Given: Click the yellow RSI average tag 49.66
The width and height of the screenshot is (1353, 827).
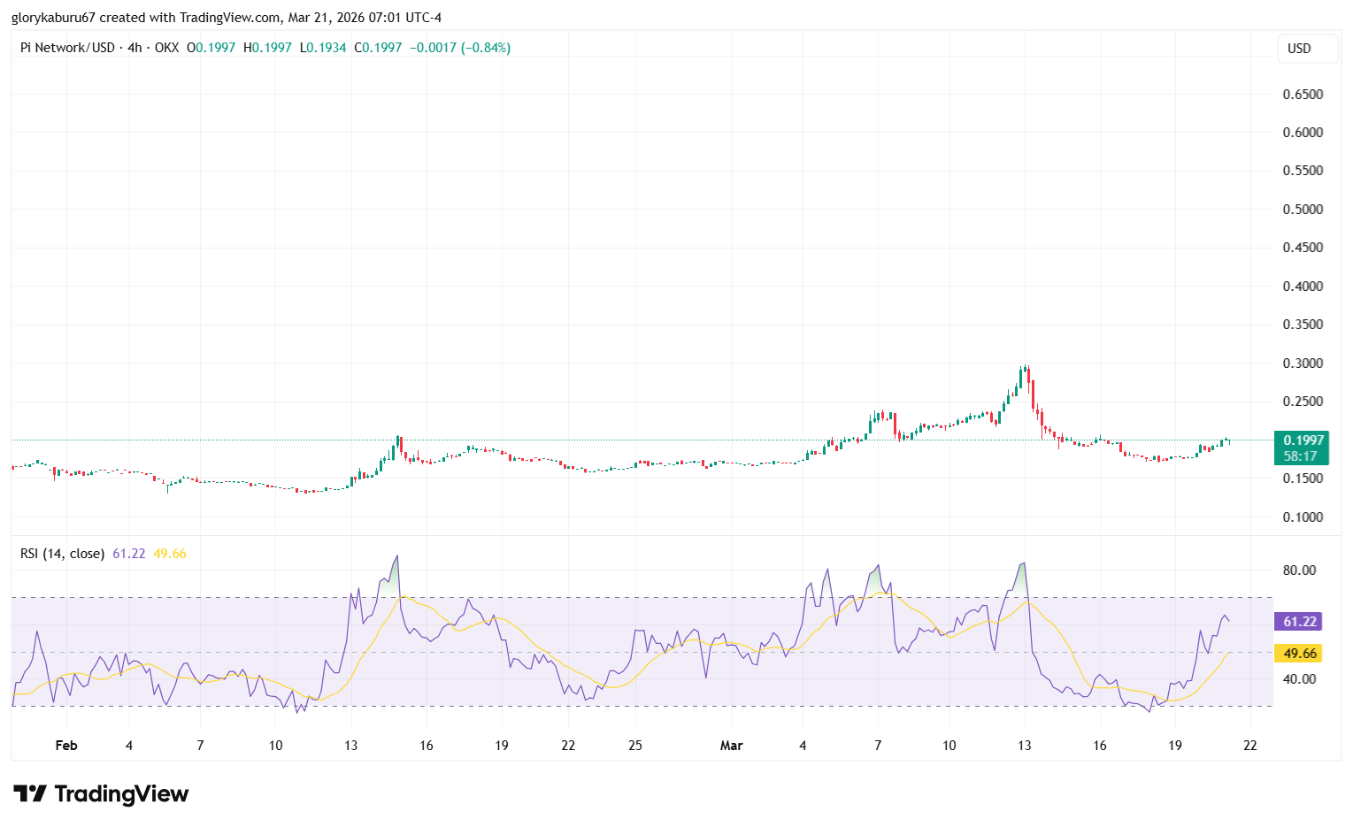Looking at the screenshot, I should click(x=1297, y=654).
